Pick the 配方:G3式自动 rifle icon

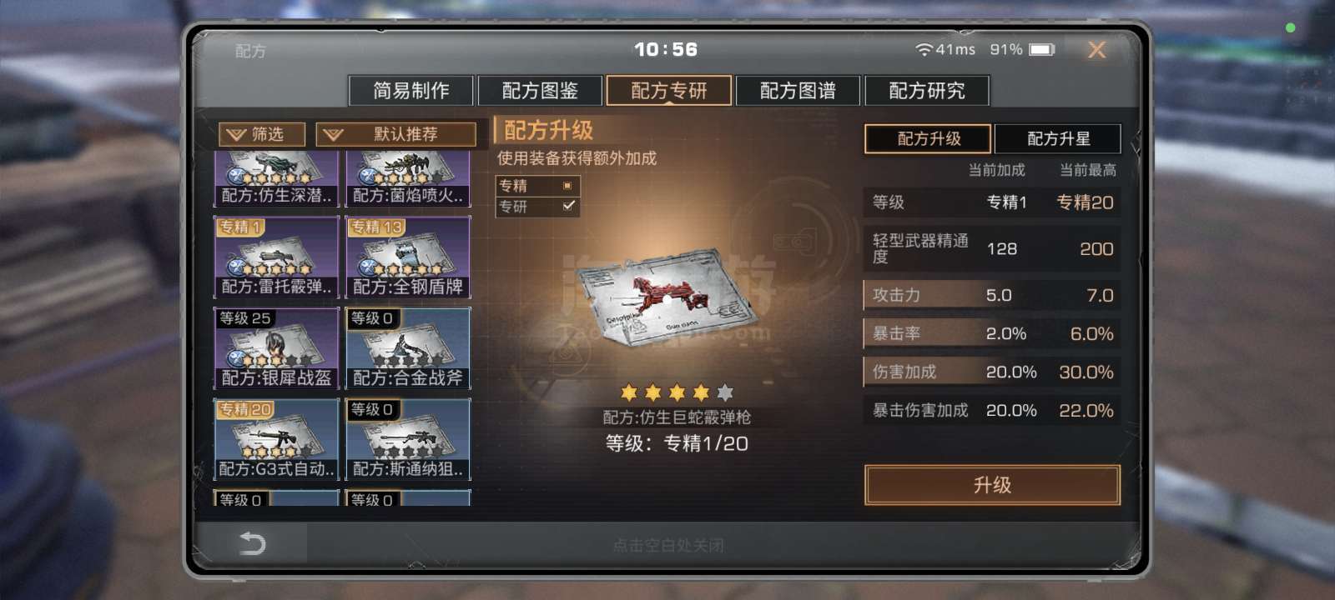tap(276, 439)
